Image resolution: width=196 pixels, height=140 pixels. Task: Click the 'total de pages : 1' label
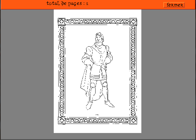coord(67,4)
